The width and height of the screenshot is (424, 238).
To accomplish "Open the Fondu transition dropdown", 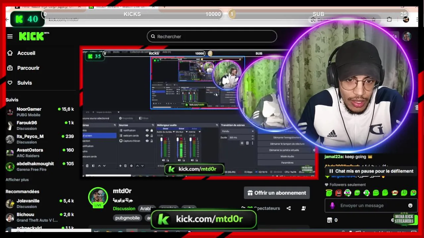I will click(x=238, y=131).
